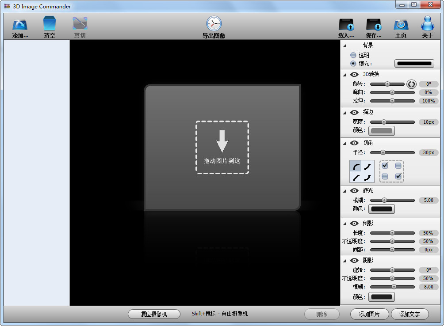Screen dimensions: 444x326
Task: Select the 透明 transparent background radio button
Action: (x=353, y=55)
